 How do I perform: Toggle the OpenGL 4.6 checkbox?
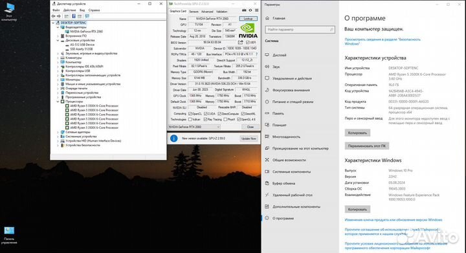[239, 119]
